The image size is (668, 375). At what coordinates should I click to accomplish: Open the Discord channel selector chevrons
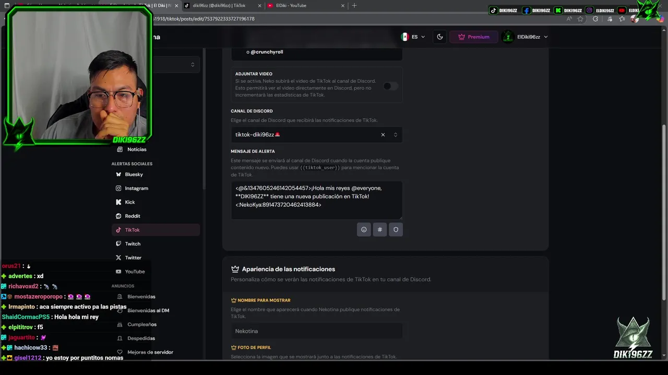396,135
